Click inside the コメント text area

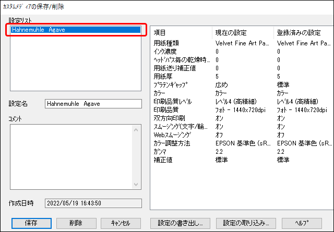click(70, 156)
